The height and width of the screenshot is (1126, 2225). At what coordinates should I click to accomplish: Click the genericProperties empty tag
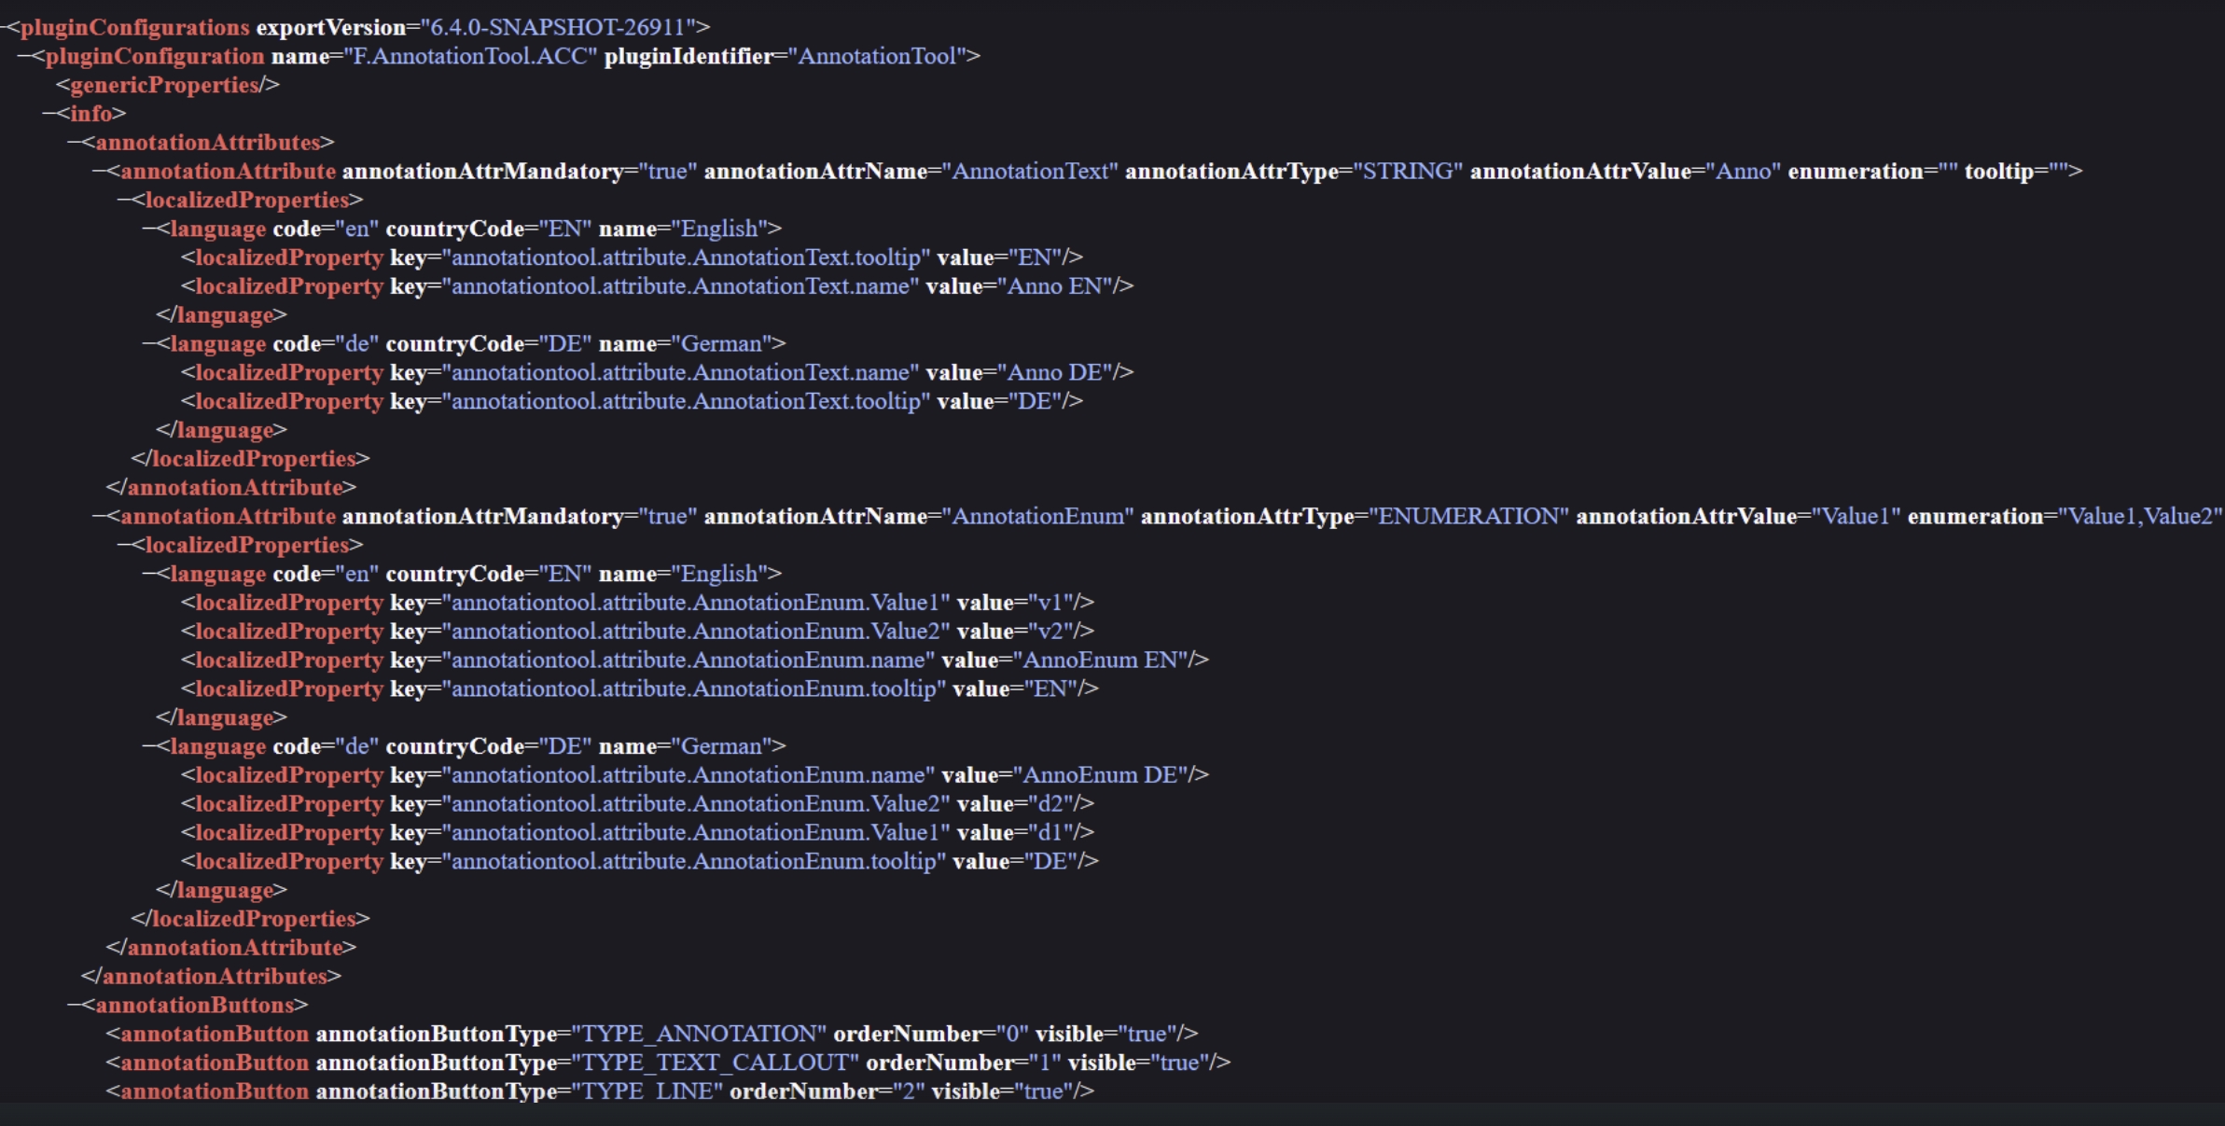click(168, 85)
